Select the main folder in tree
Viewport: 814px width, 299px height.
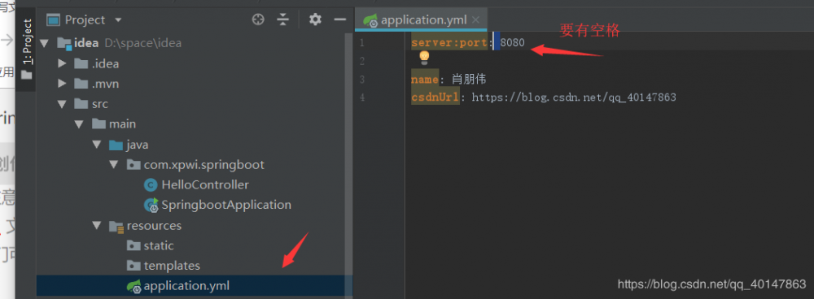click(122, 124)
